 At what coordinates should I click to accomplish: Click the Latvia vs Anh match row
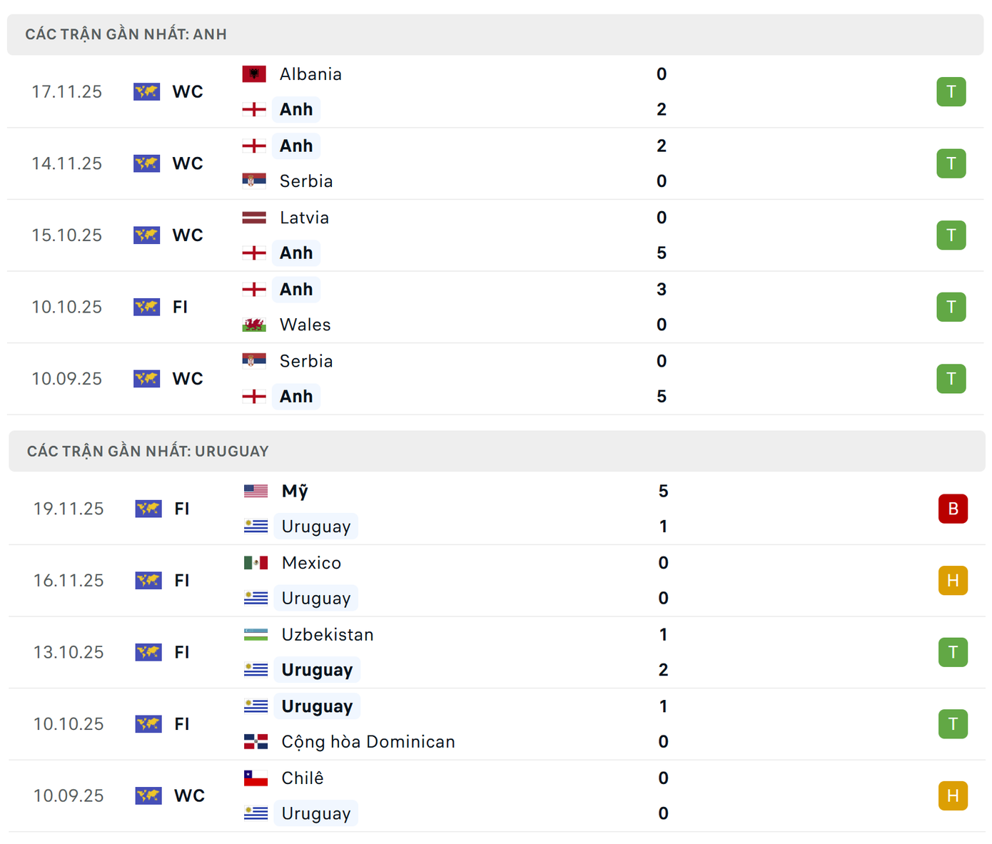[496, 235]
